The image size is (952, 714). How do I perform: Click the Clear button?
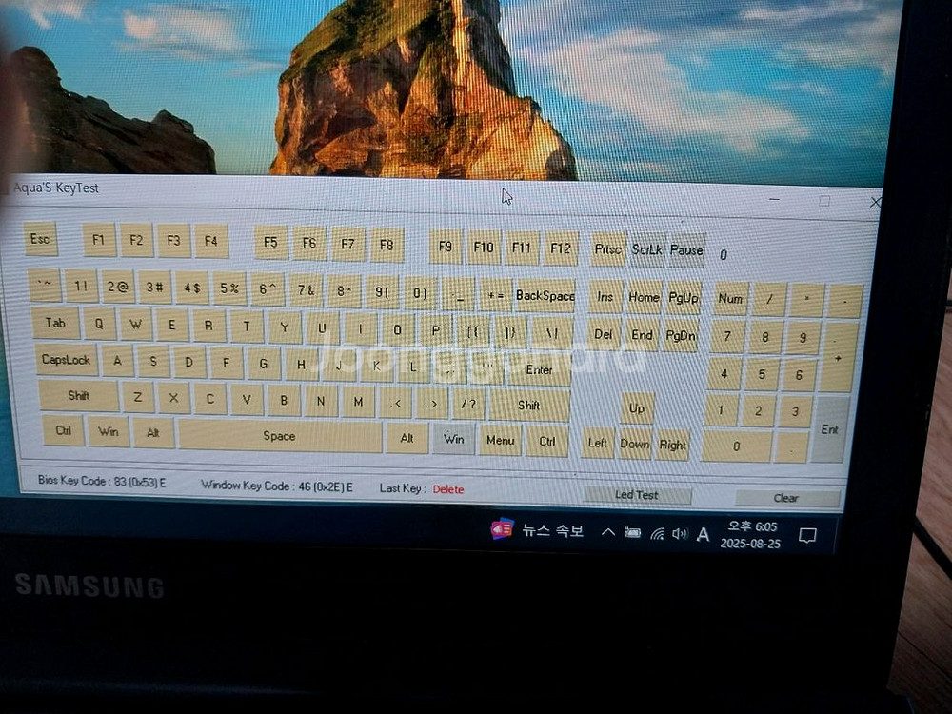click(786, 498)
